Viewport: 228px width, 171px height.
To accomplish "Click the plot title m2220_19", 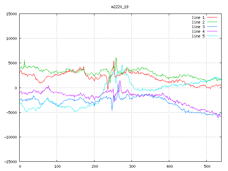I will click(x=120, y=7).
